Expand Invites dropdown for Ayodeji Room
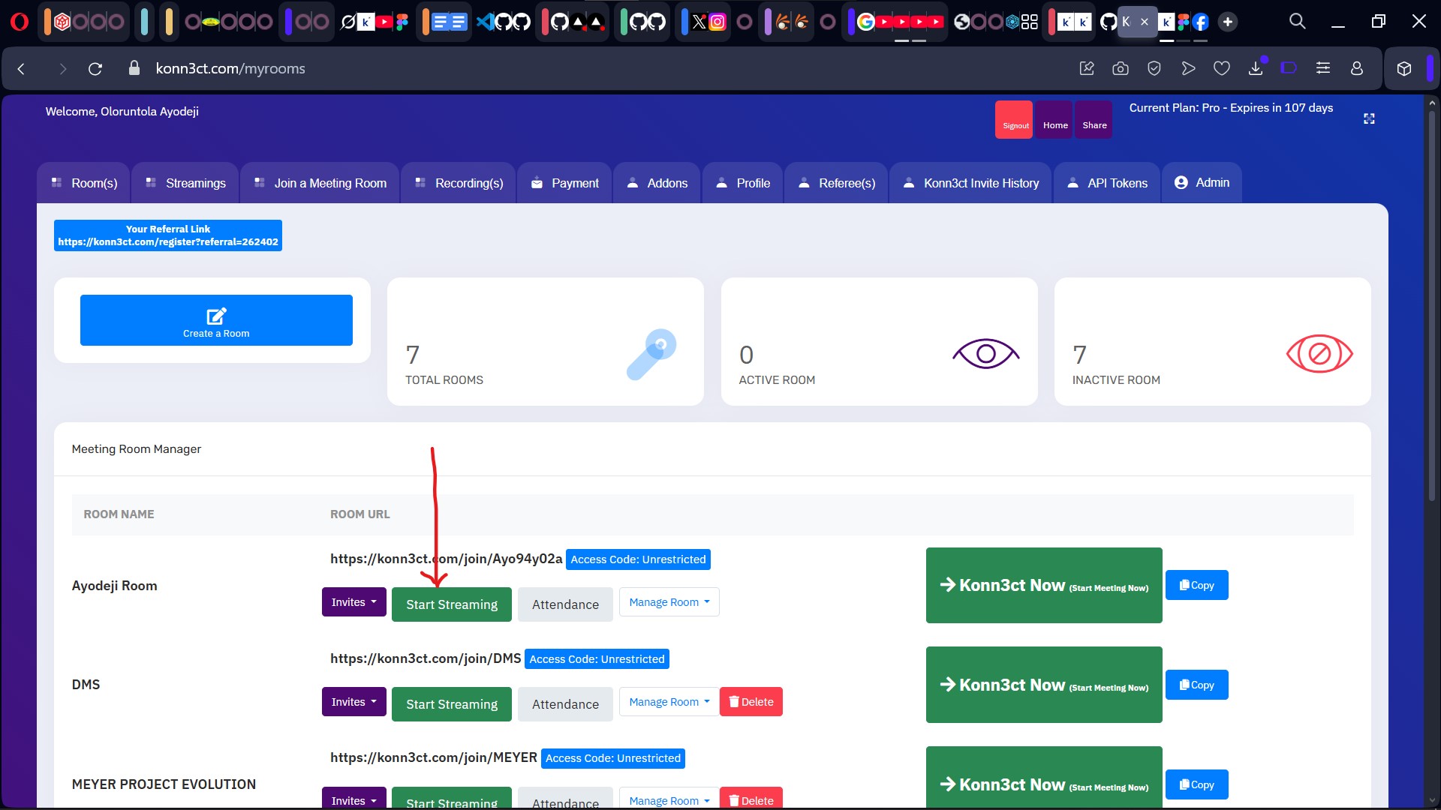This screenshot has height=810, width=1441. point(353,602)
